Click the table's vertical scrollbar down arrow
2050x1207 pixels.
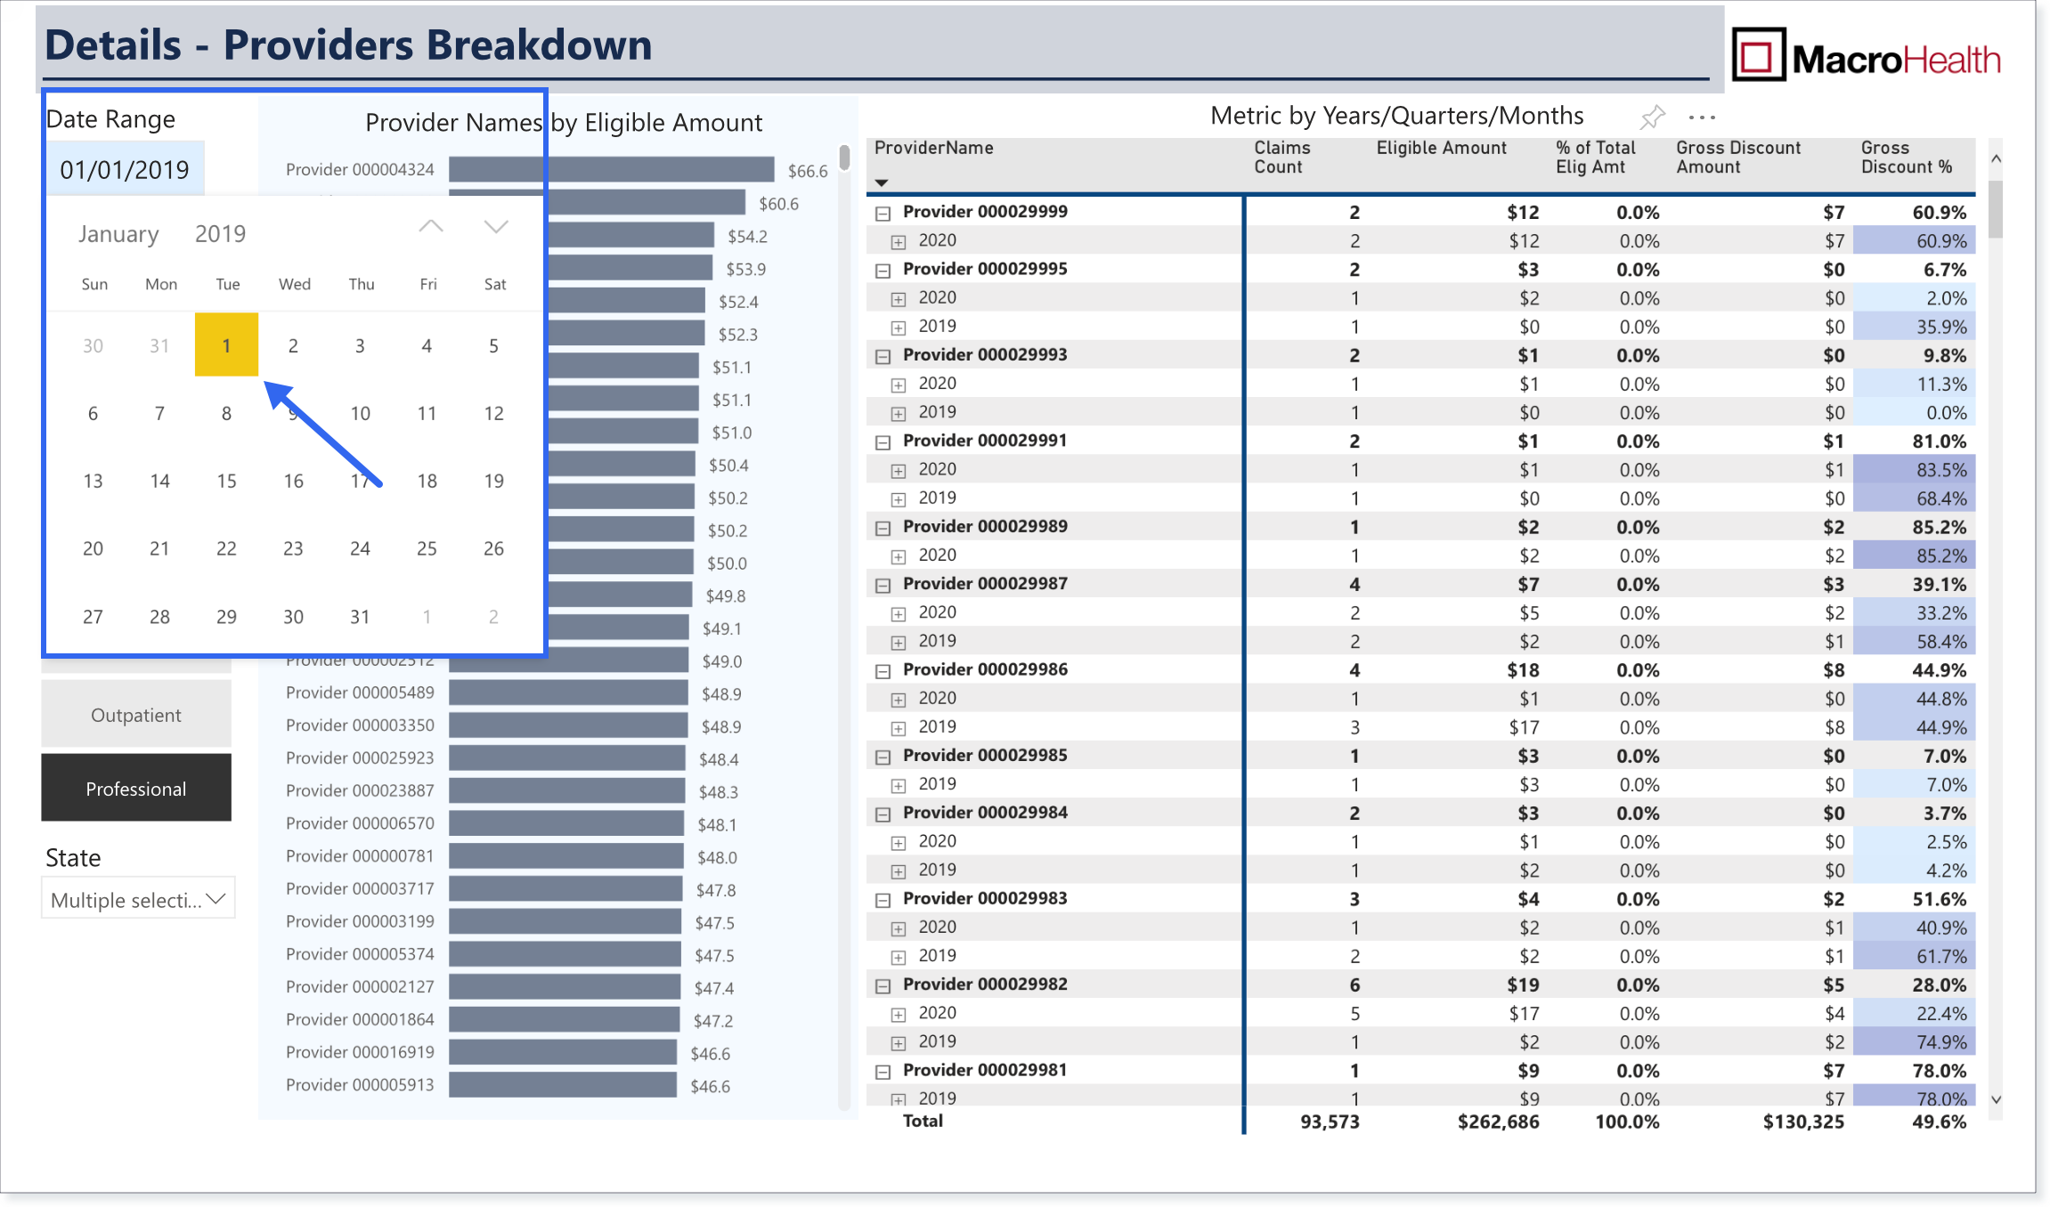1996,1100
